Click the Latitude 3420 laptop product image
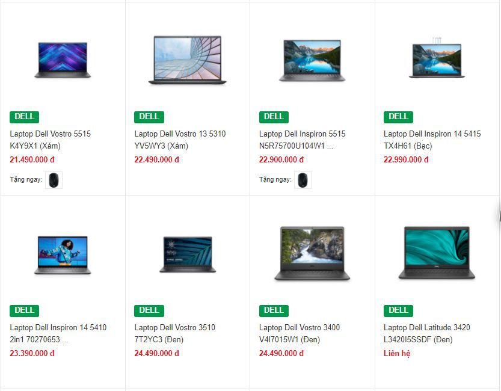 coord(437,253)
